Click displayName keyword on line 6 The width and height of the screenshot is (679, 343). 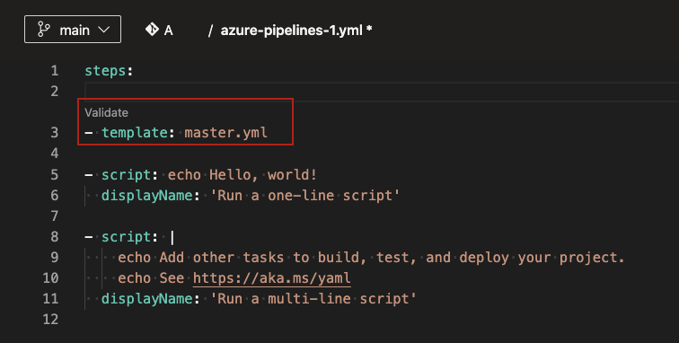(x=146, y=196)
